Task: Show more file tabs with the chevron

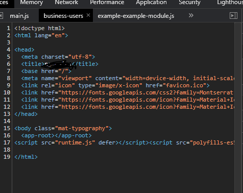Action: [191, 15]
